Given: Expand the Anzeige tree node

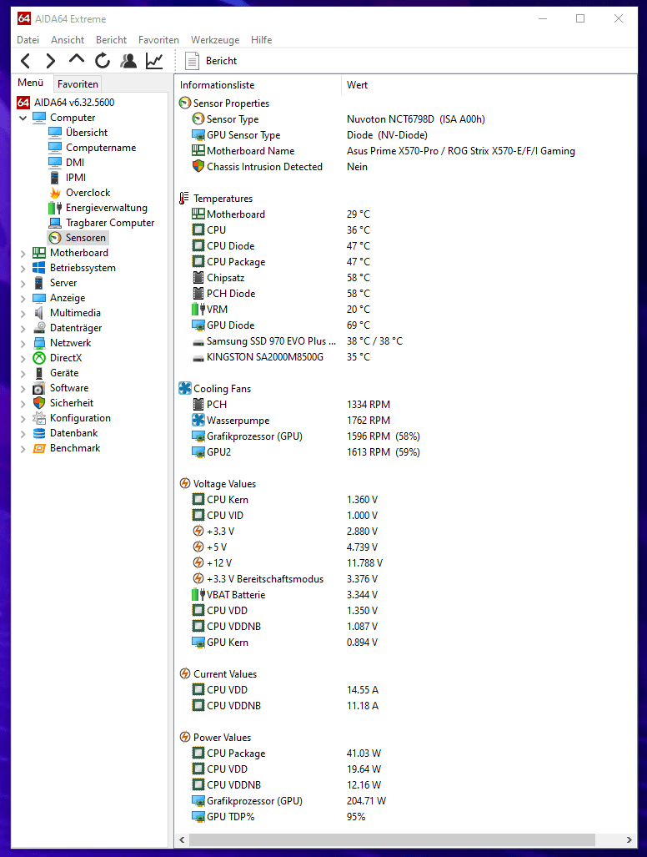Looking at the screenshot, I should pyautogui.click(x=23, y=298).
